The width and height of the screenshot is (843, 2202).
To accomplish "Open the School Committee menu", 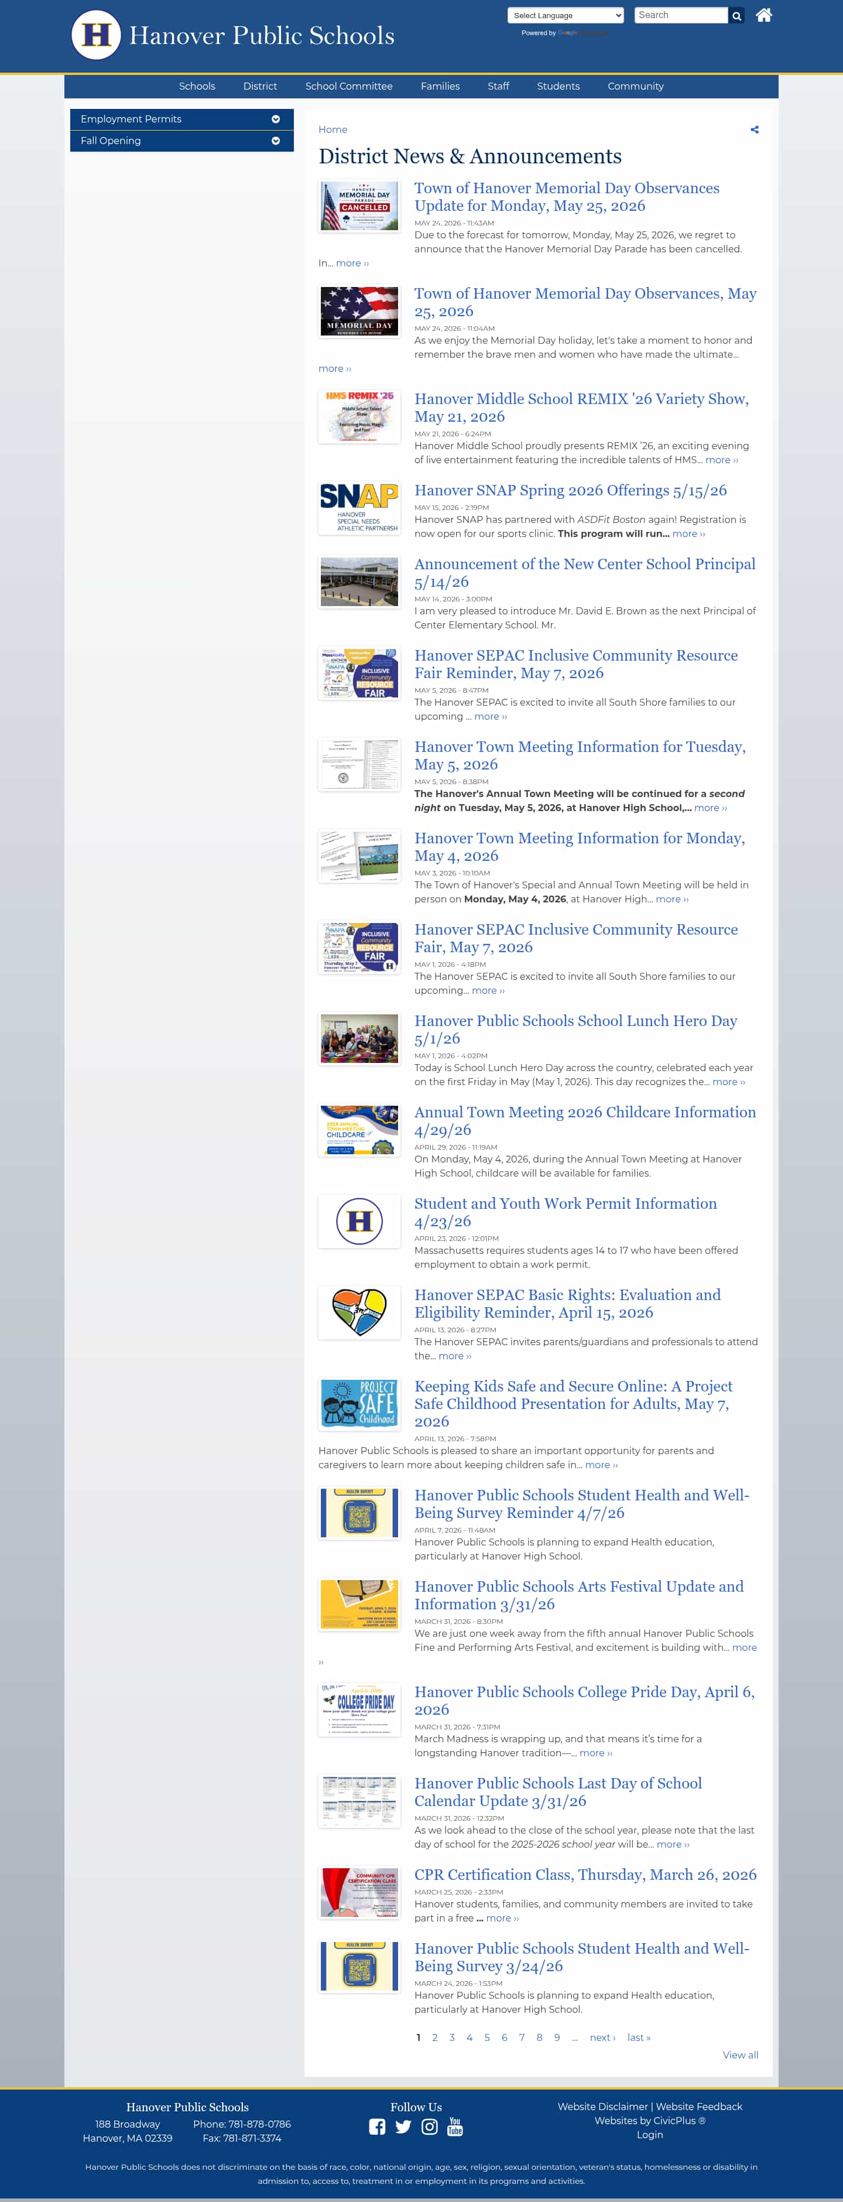I will 348,86.
